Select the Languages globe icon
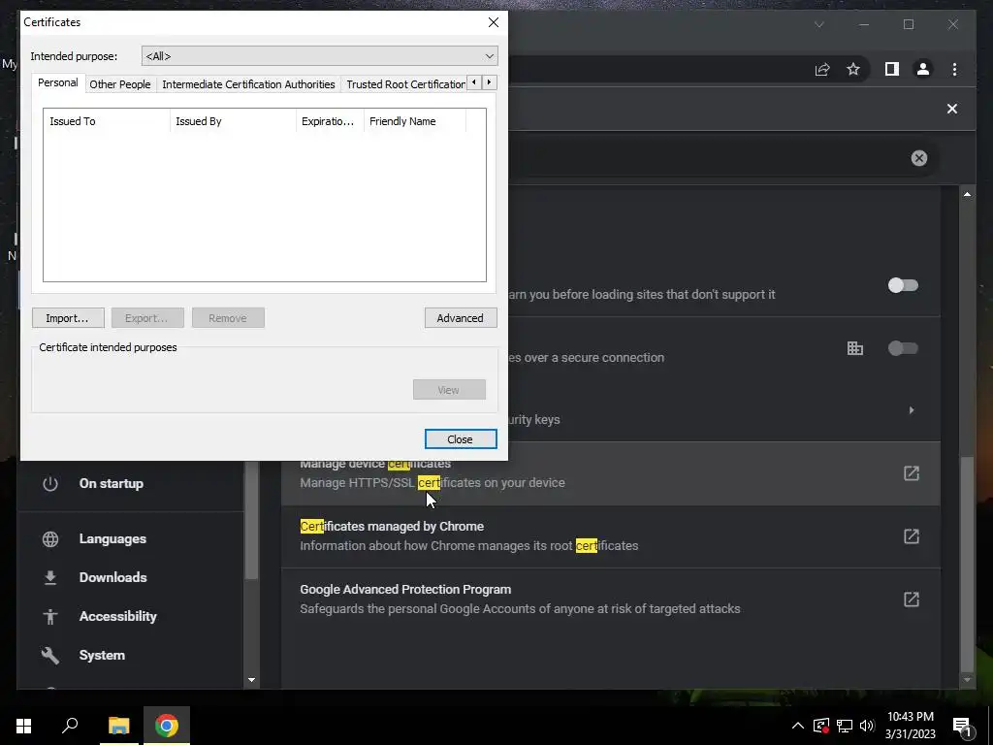993x745 pixels. click(x=50, y=538)
